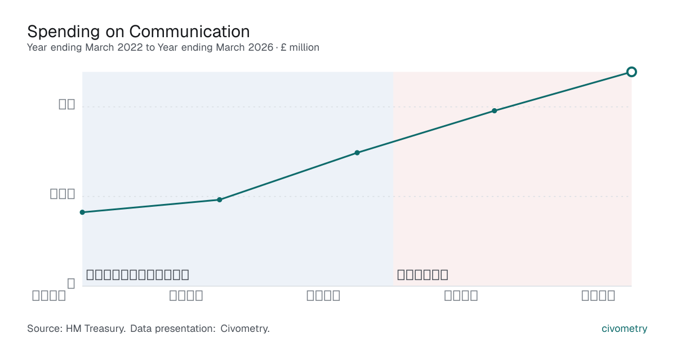The width and height of the screenshot is (676, 355).
Task: Click the civometry brand logo
Action: (x=624, y=329)
